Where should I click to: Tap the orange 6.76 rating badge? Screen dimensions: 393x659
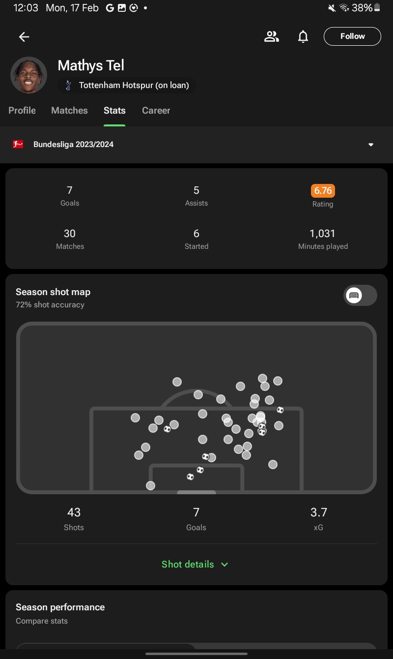click(x=323, y=190)
